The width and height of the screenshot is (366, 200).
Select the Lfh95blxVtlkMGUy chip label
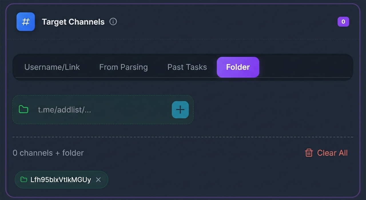[61, 180]
